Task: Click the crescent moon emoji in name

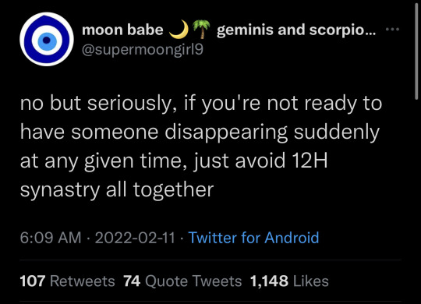Action: pyautogui.click(x=179, y=29)
